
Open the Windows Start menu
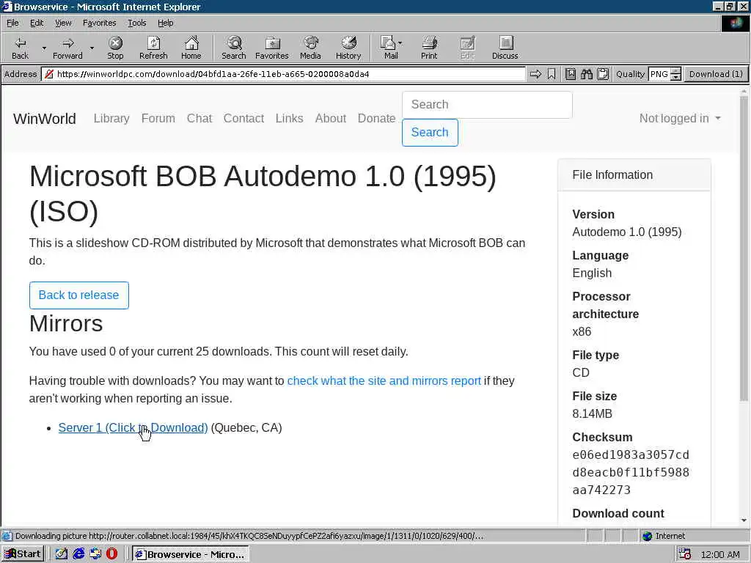[23, 554]
